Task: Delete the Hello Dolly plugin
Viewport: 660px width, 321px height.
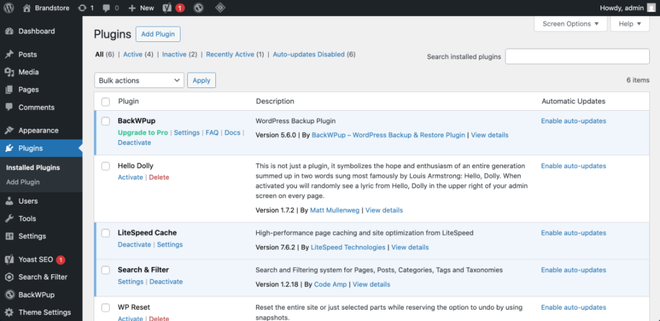Action: [x=159, y=178]
